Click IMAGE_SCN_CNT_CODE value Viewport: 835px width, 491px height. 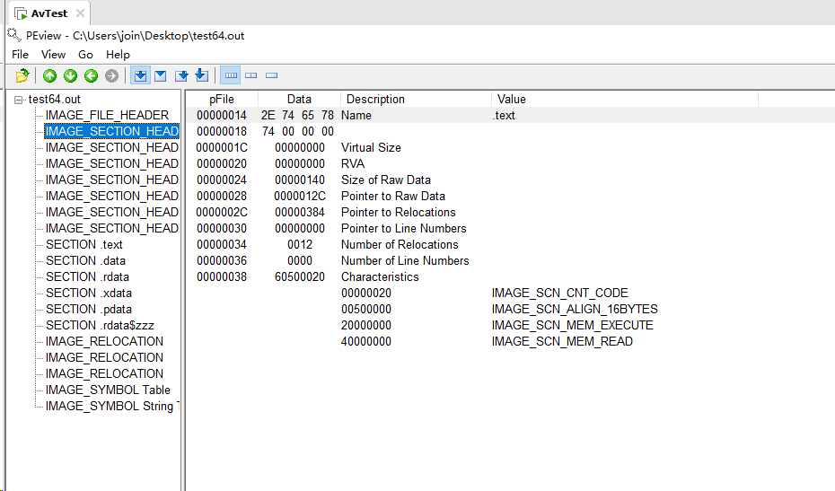click(x=559, y=293)
